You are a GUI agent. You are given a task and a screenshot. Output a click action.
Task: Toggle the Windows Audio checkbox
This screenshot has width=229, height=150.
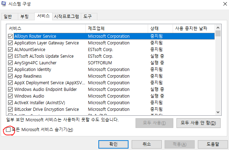click(x=10, y=96)
